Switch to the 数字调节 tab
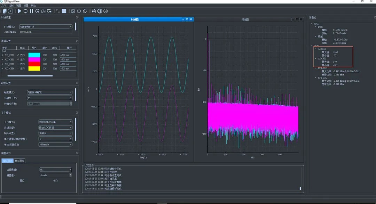The image size is (376, 204). click(x=19, y=161)
